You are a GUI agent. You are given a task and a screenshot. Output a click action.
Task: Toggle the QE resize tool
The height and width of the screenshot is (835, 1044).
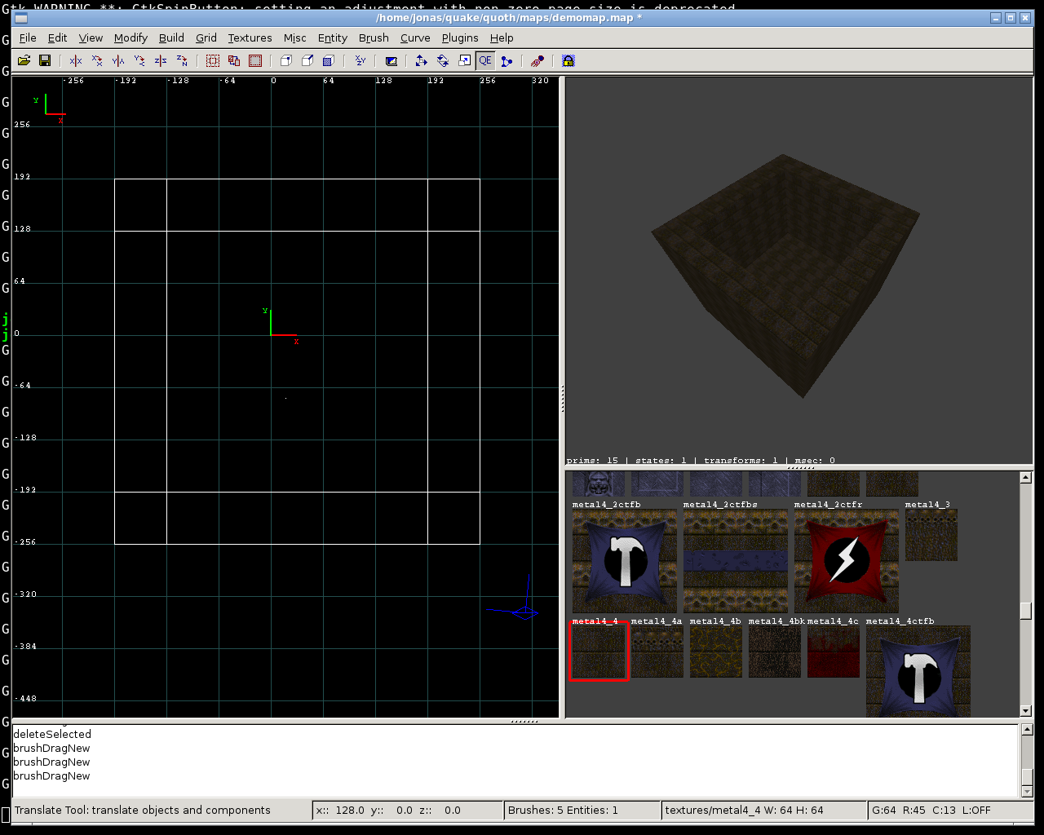[x=485, y=60]
